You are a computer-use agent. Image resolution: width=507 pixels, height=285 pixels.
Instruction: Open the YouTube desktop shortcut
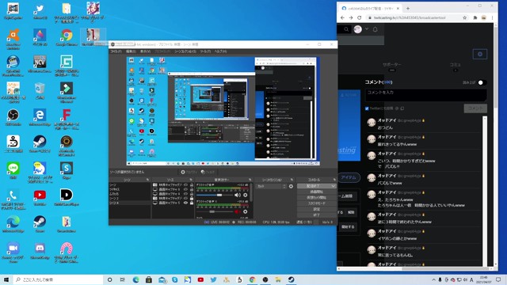click(x=40, y=197)
